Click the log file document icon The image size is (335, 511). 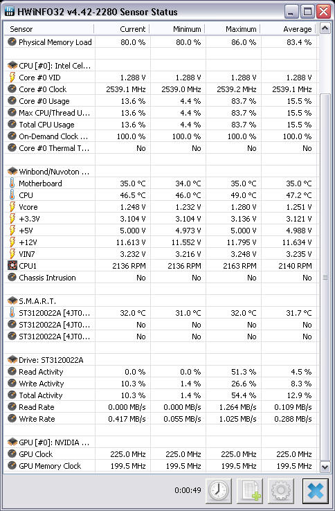tap(250, 490)
